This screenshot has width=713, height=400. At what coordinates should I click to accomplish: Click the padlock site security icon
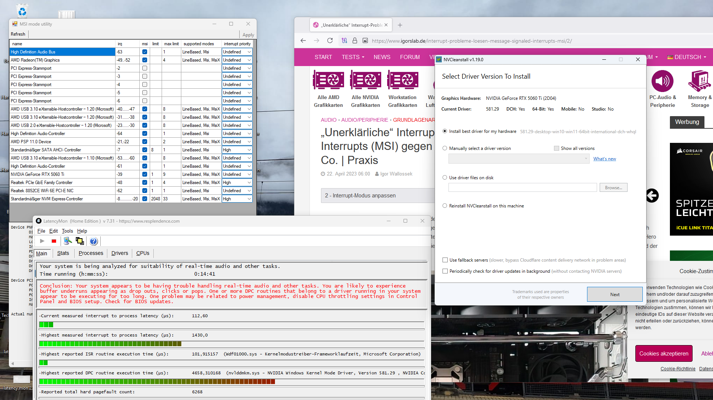tap(355, 41)
